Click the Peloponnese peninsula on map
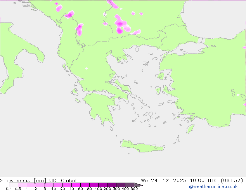 coord(101,107)
